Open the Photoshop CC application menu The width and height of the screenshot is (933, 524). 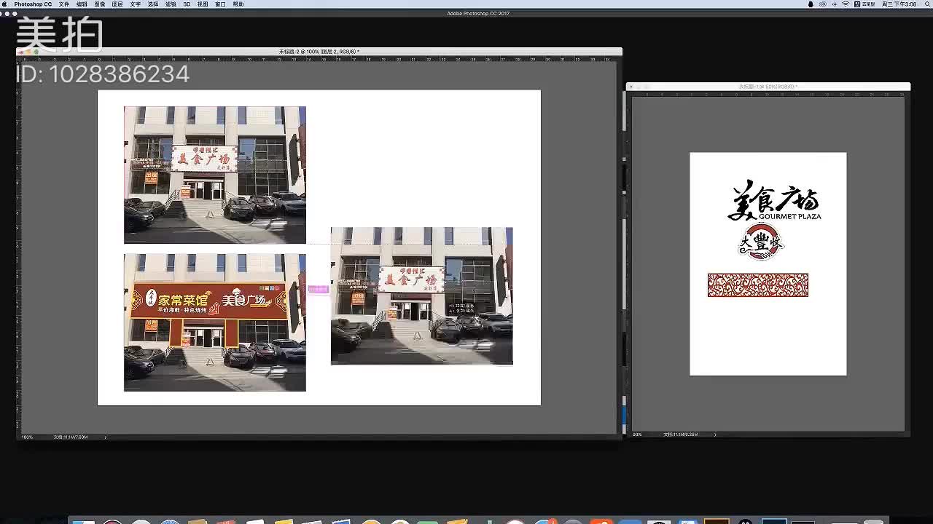tap(33, 4)
